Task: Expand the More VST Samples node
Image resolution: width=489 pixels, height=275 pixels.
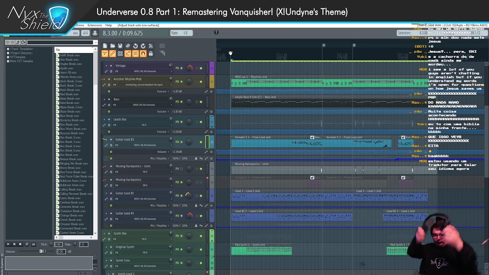Action: [8, 61]
